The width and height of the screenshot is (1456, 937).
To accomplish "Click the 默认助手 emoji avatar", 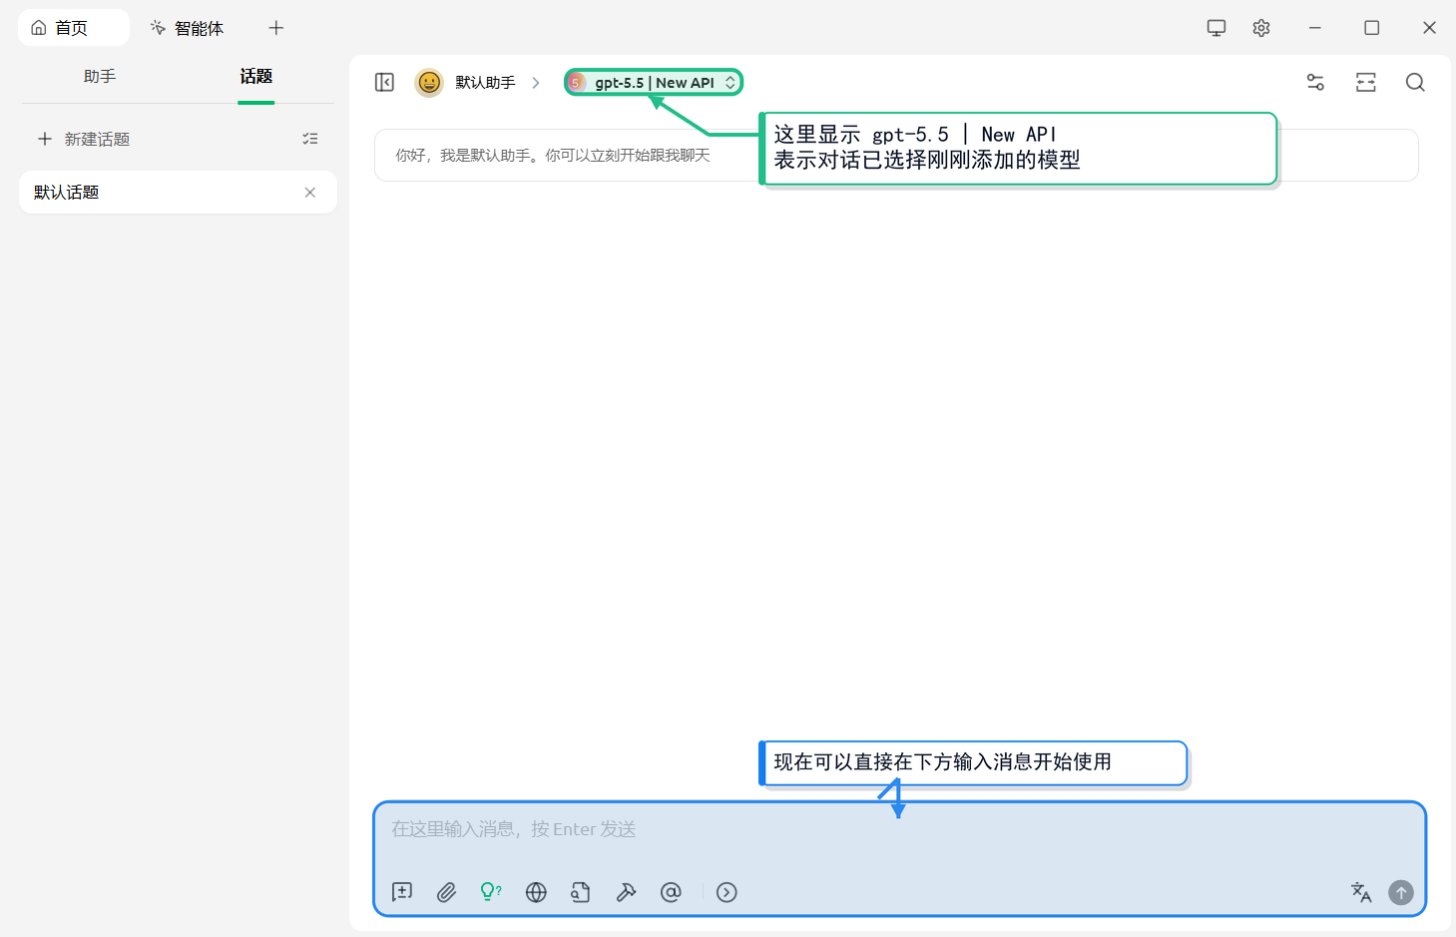I will pyautogui.click(x=429, y=83).
